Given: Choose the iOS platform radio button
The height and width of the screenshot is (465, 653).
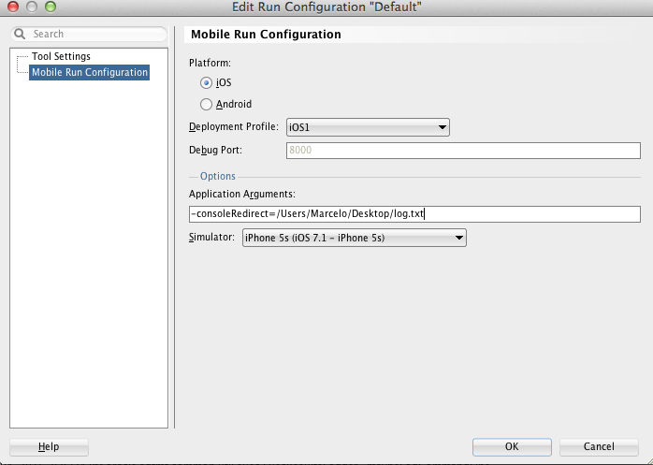Looking at the screenshot, I should tap(206, 83).
